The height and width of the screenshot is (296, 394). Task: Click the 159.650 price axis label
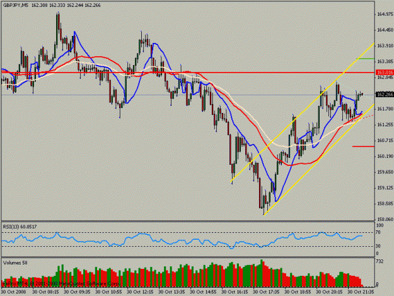click(385, 172)
